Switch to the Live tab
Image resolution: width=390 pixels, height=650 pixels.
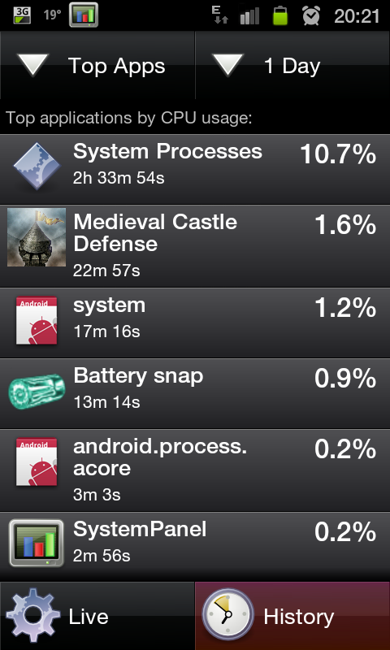pyautogui.click(x=97, y=616)
